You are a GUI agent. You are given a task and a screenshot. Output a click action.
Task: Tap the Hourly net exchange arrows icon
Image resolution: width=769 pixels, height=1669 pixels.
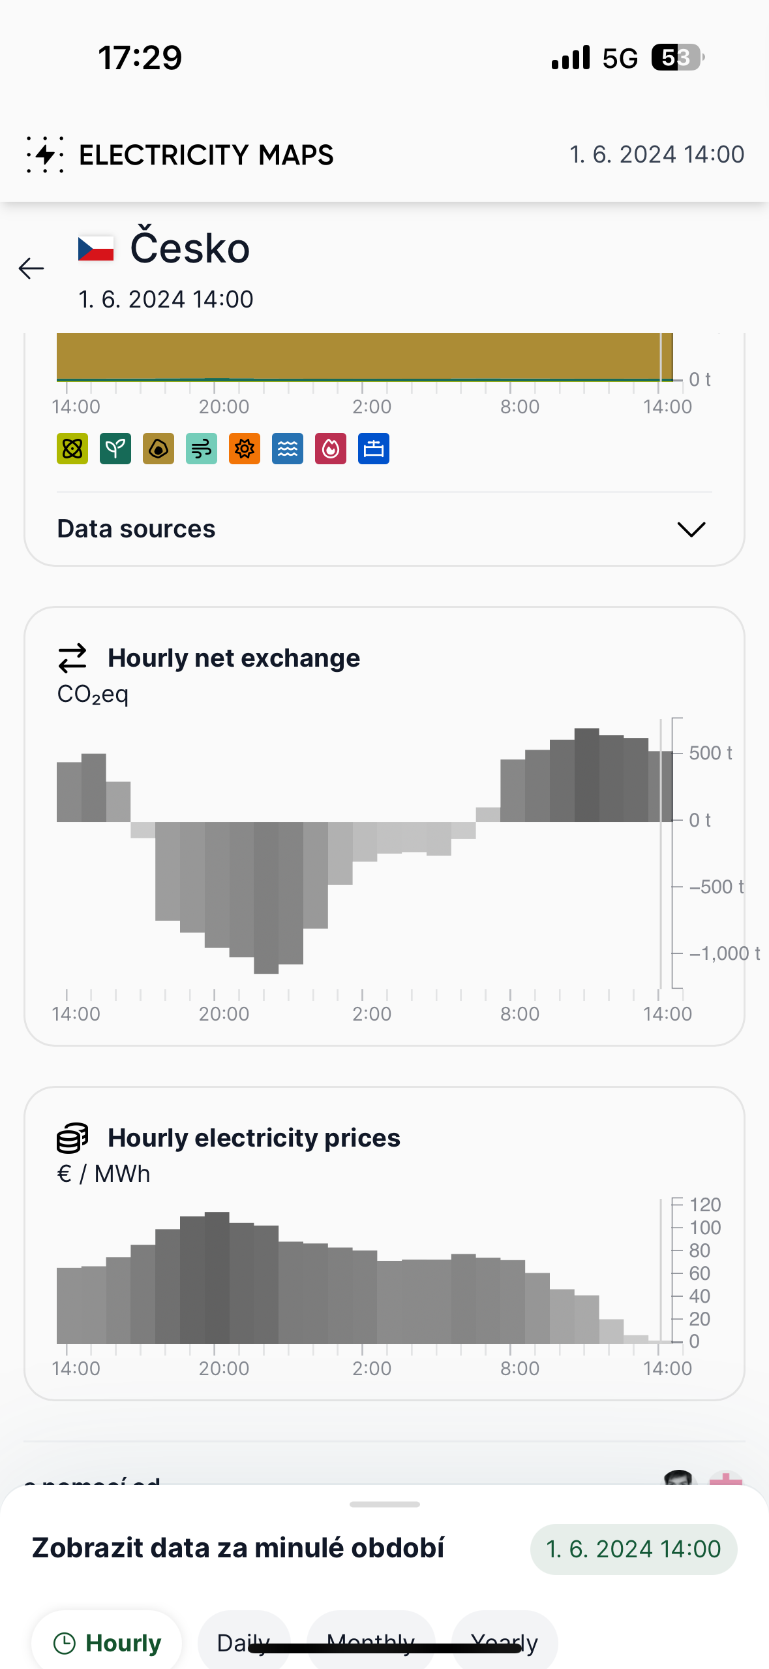coord(72,658)
